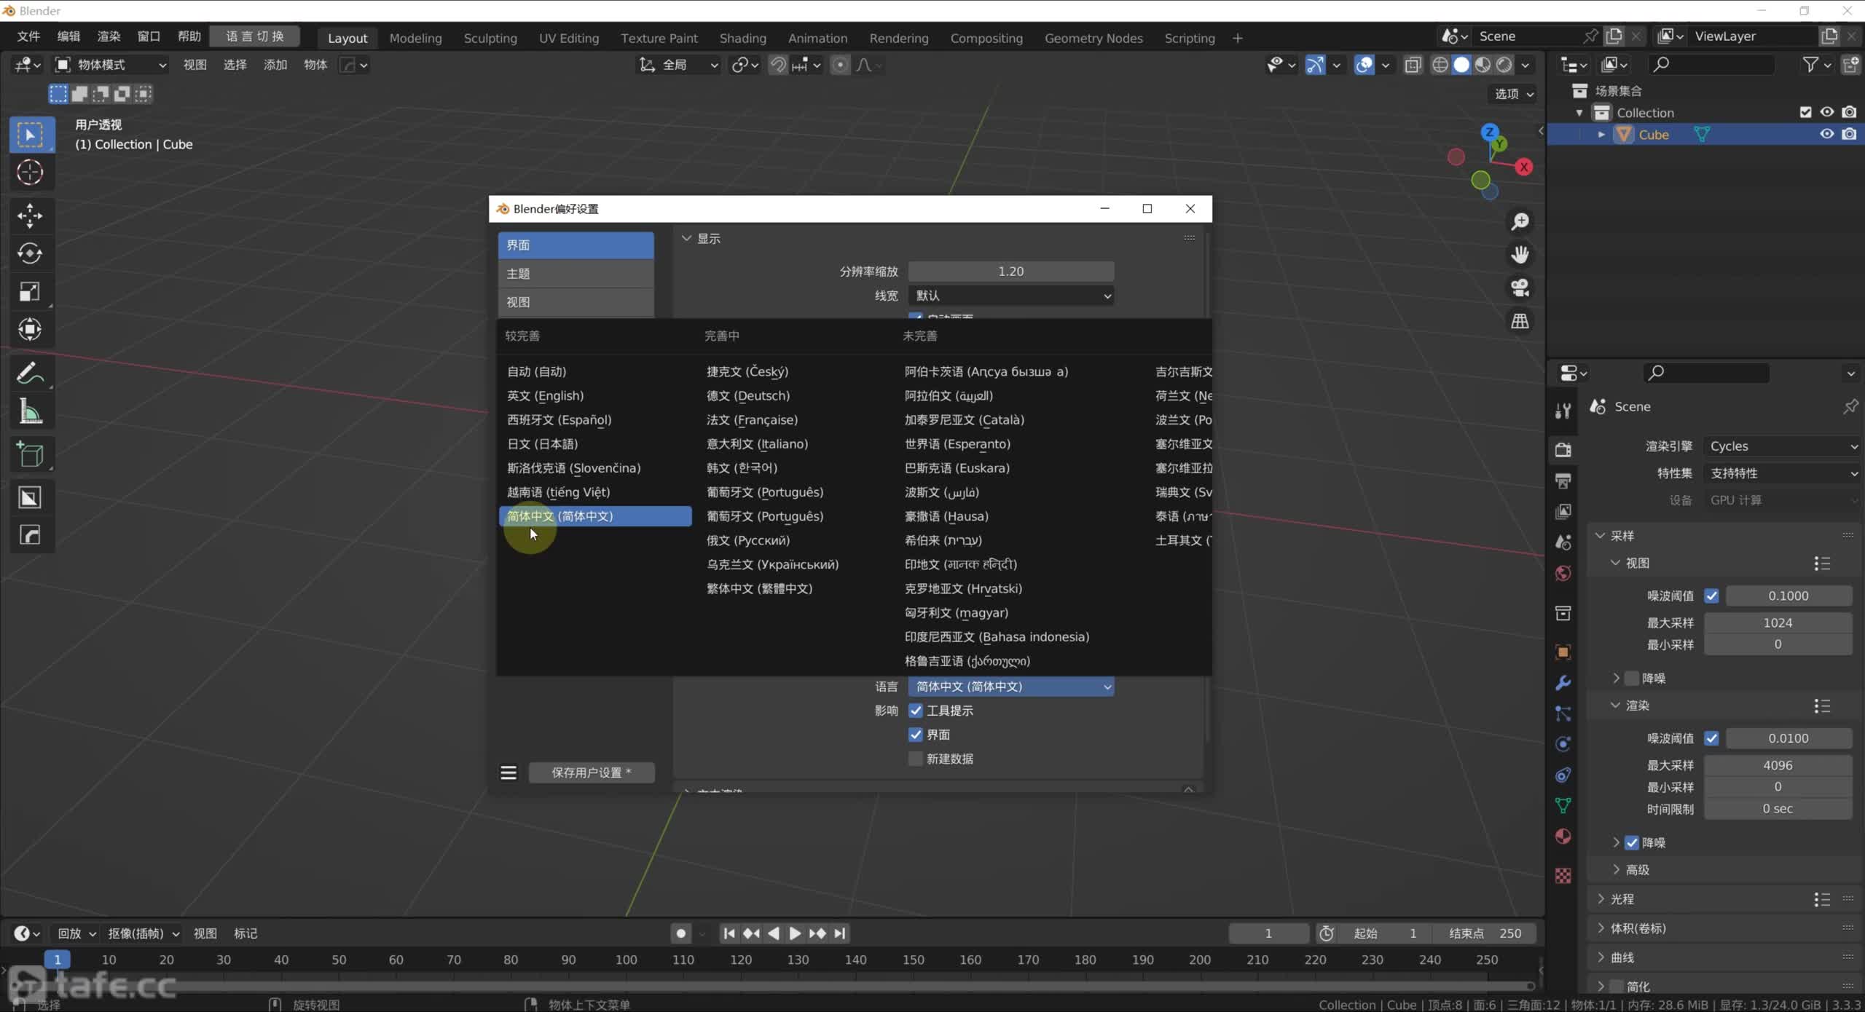Toggle X-ray display in viewport header

(x=1413, y=65)
